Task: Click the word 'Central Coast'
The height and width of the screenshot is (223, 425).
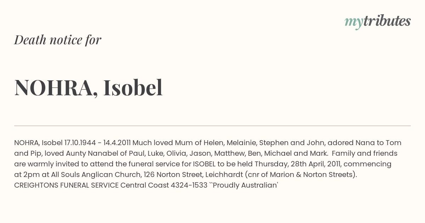Action: tap(145, 185)
